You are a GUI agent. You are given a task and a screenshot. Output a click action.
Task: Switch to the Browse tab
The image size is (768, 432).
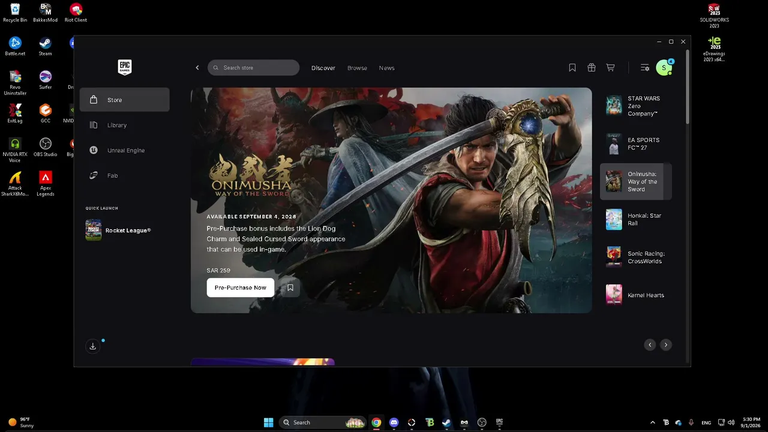tap(357, 68)
